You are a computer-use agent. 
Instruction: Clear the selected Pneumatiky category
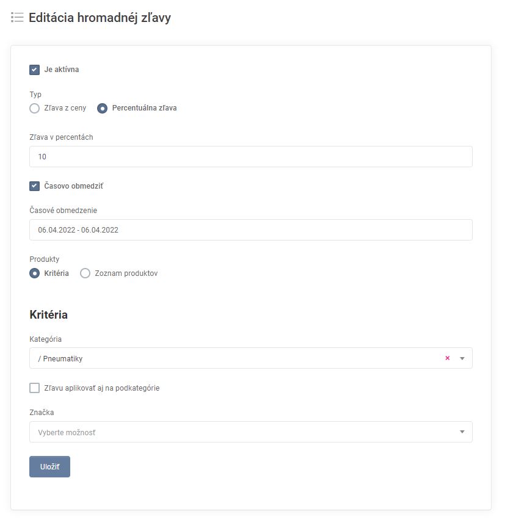(447, 358)
